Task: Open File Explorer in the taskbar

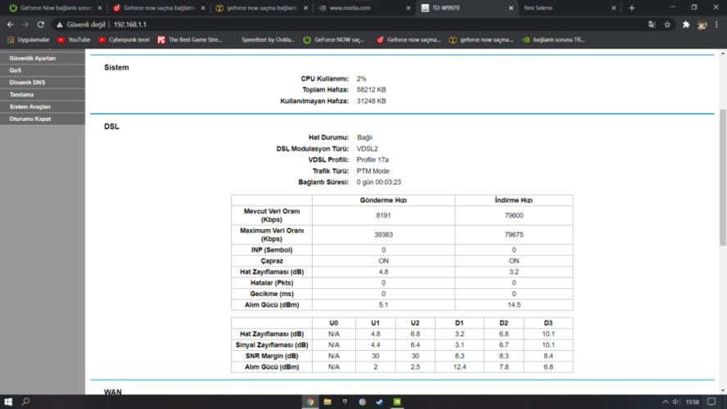Action: coord(327,402)
